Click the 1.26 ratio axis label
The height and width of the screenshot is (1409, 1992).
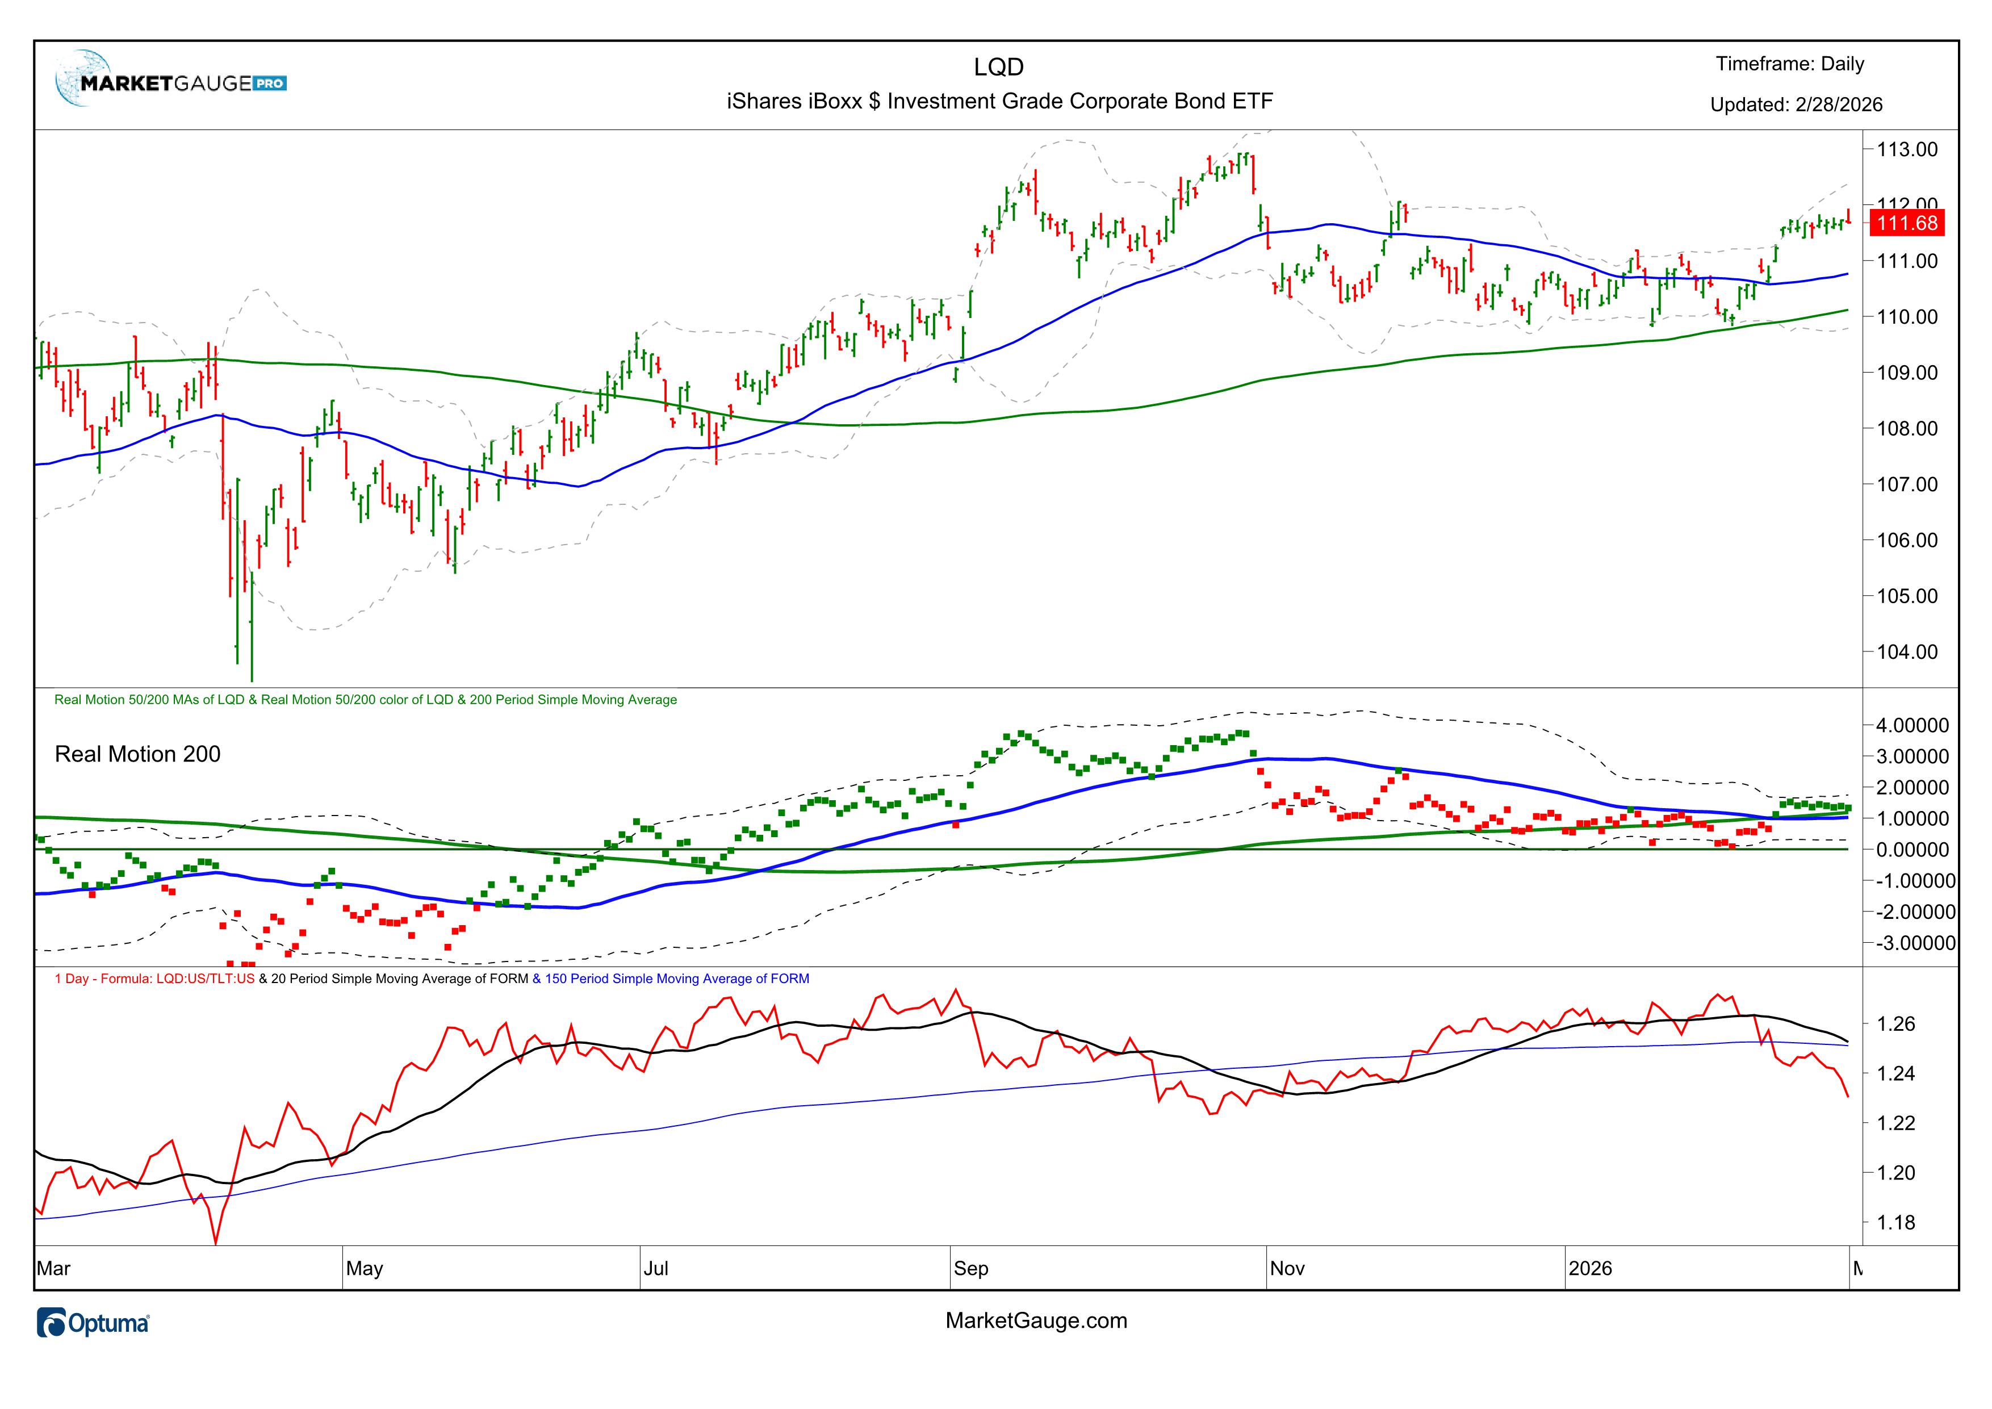(1895, 1024)
